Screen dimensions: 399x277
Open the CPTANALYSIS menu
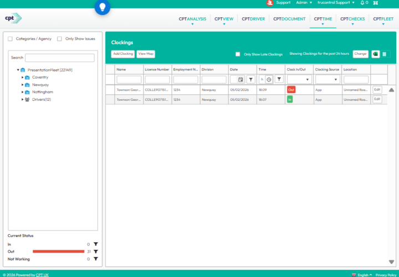point(192,19)
